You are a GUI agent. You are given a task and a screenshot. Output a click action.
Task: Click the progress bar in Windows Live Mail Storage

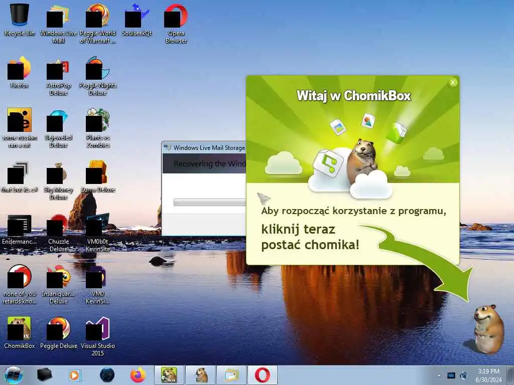[210, 202]
